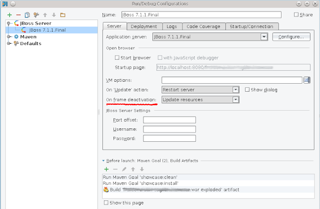Remove the selected Before launch task

[x=115, y=169]
